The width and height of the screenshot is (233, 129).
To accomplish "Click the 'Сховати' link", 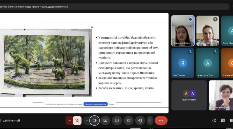I will pos(112,104).
